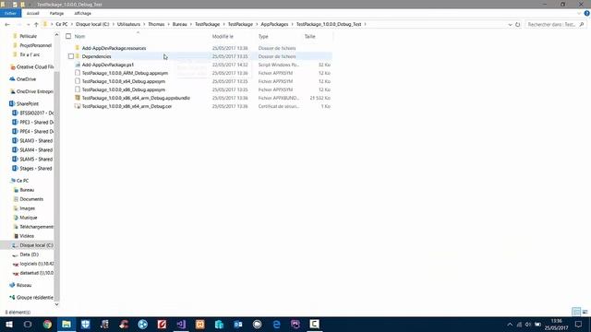Open Documents under Ce PC

pyautogui.click(x=31, y=199)
